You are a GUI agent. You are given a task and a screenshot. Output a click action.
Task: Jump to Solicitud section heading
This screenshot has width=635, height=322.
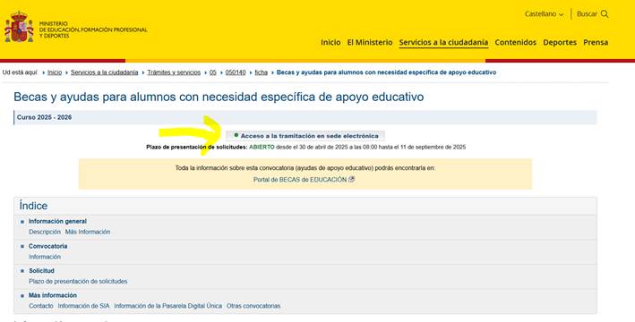click(41, 271)
